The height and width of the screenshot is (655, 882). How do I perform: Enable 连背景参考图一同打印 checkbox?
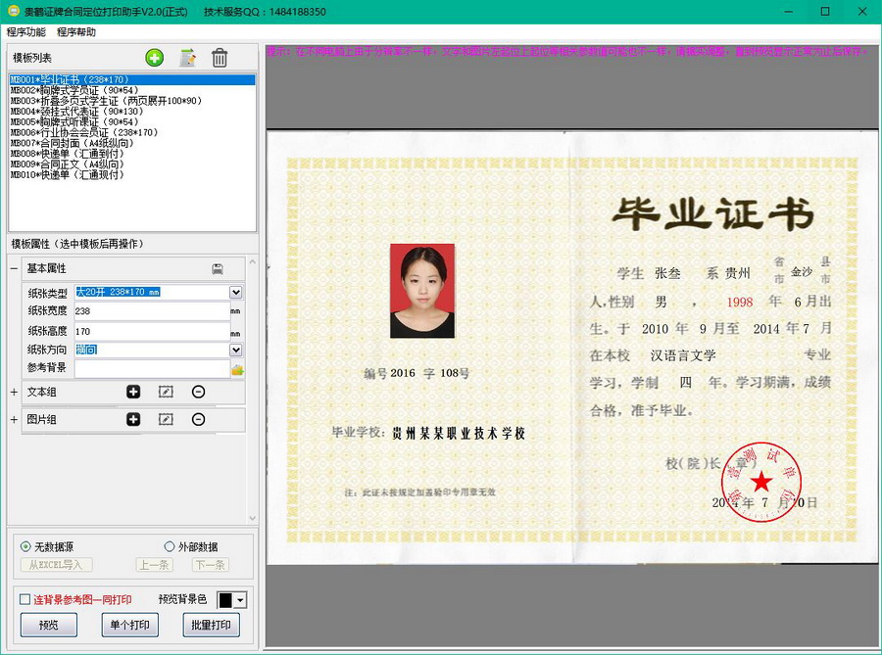click(x=24, y=599)
